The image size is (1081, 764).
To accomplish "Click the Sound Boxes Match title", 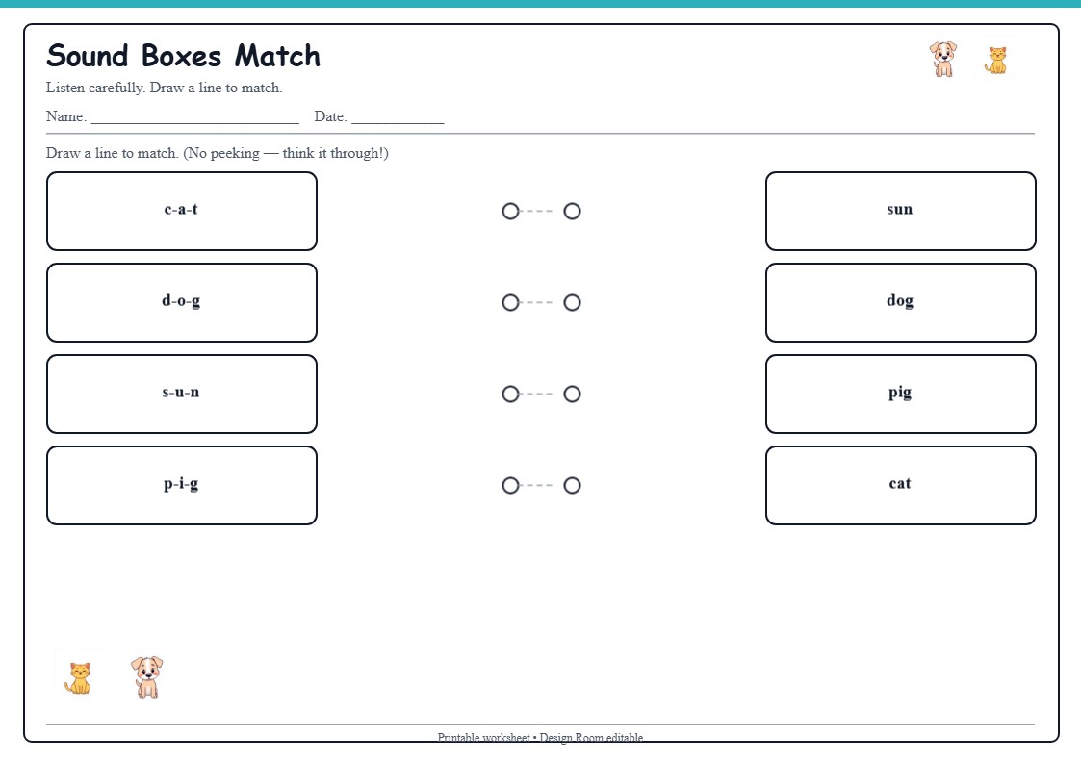I will [184, 56].
